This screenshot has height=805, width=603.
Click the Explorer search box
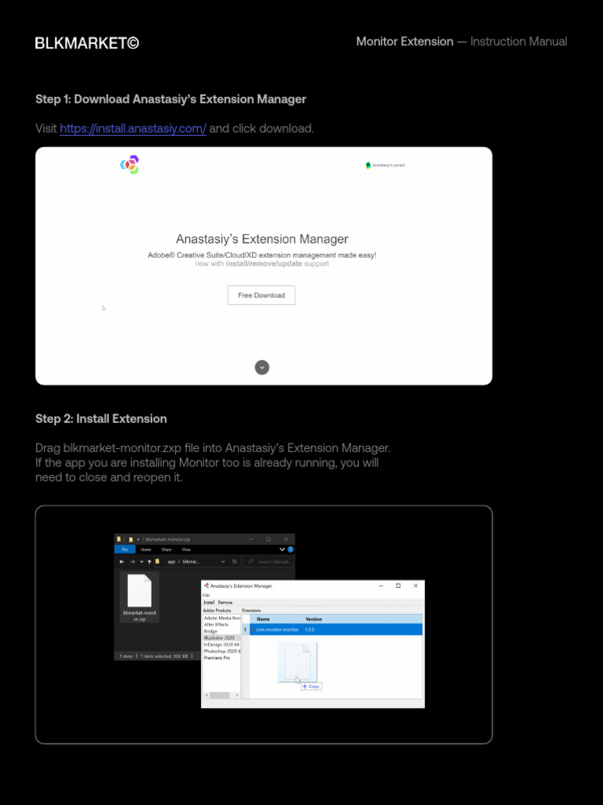[x=269, y=561]
